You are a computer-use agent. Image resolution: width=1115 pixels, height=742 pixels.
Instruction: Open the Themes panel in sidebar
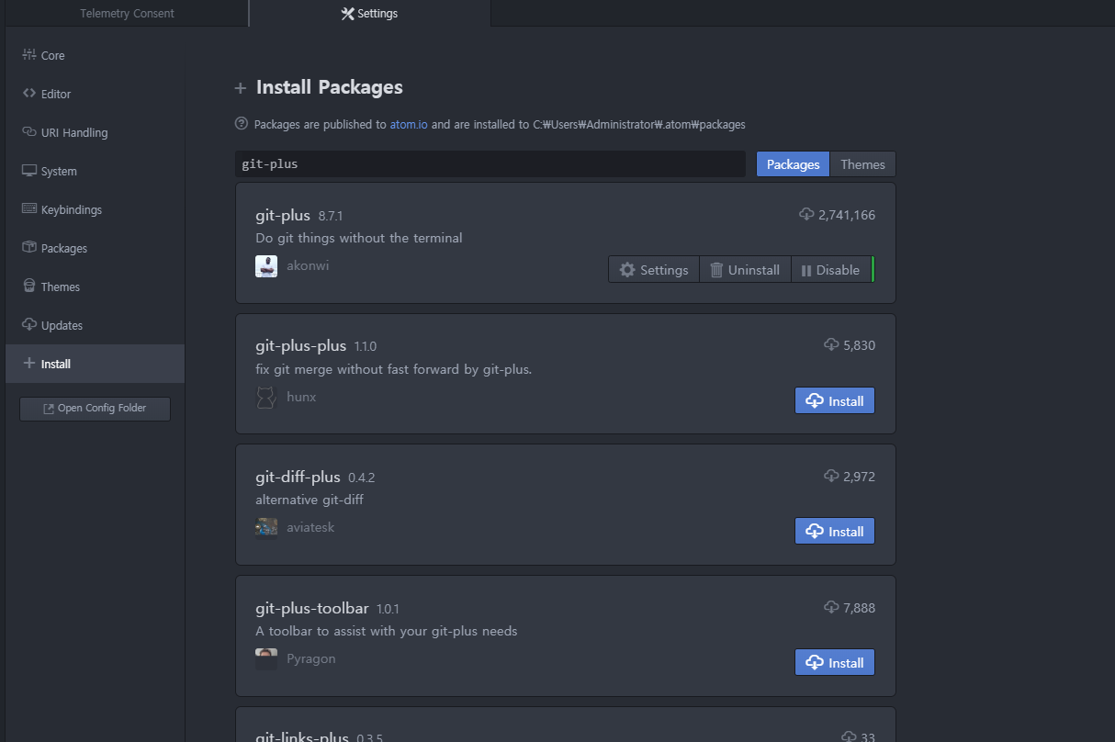[95, 287]
